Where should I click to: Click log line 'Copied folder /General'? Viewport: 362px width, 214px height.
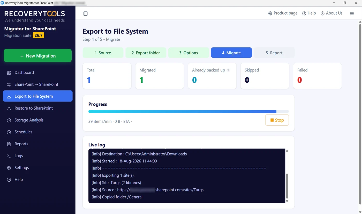coord(117,197)
